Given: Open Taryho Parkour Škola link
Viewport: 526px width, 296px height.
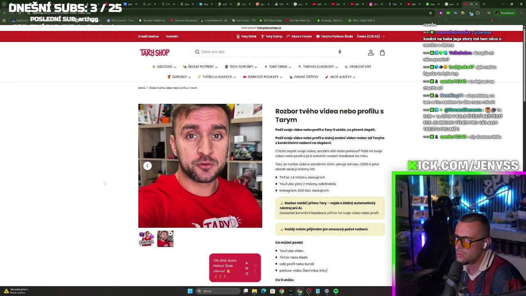Looking at the screenshot, I should click(334, 36).
